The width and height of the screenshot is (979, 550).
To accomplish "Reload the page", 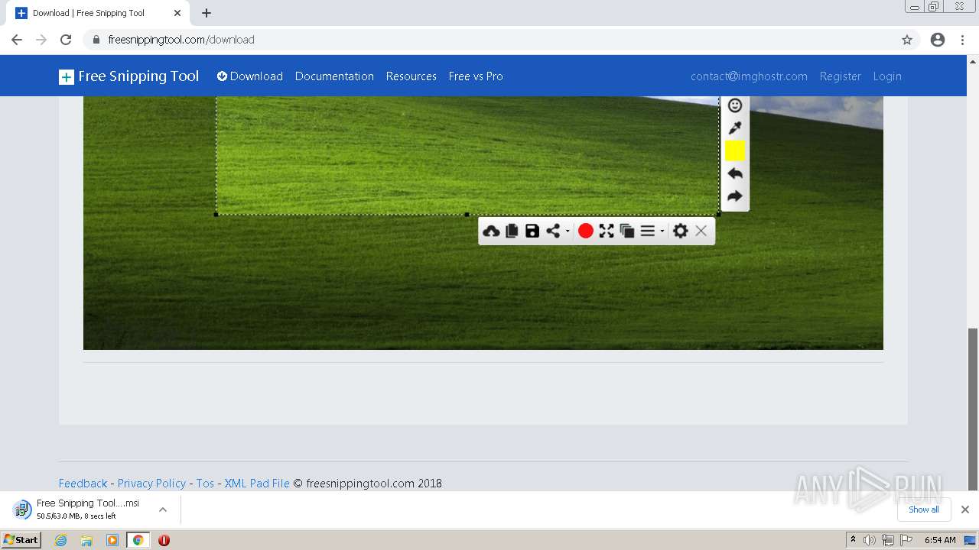I will tap(66, 40).
